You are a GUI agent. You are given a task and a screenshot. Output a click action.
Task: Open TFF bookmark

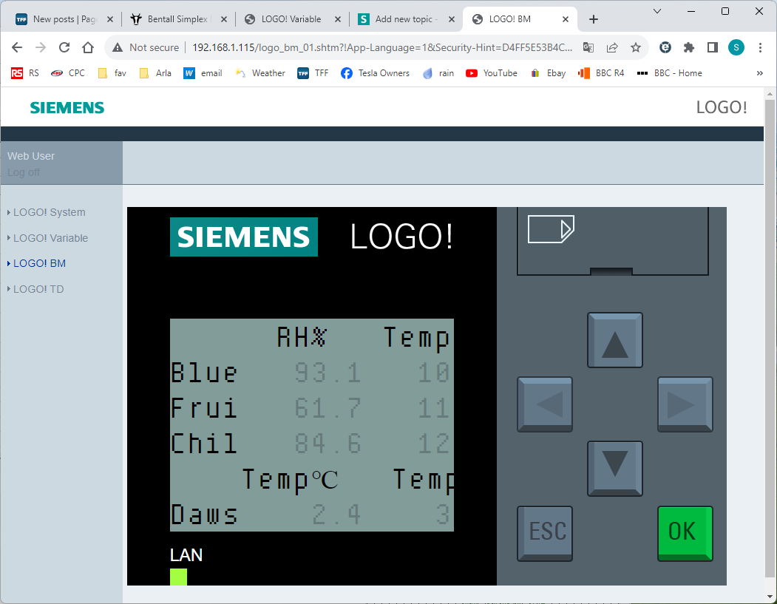point(313,73)
